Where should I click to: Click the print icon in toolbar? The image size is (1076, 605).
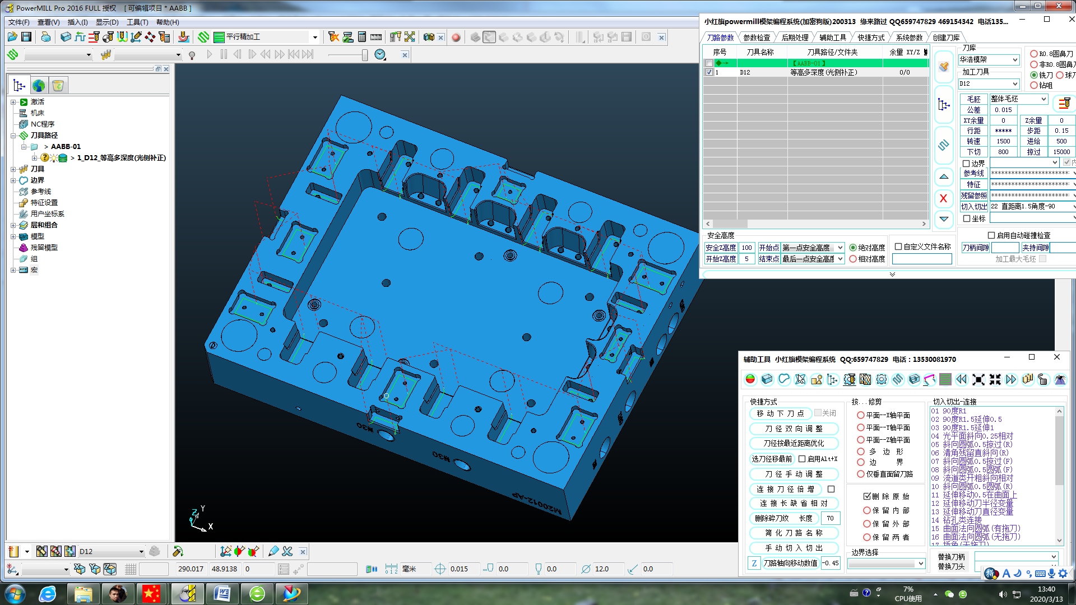pyautogui.click(x=45, y=37)
